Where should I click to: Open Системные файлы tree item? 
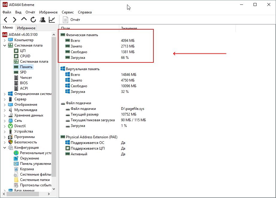33,174
